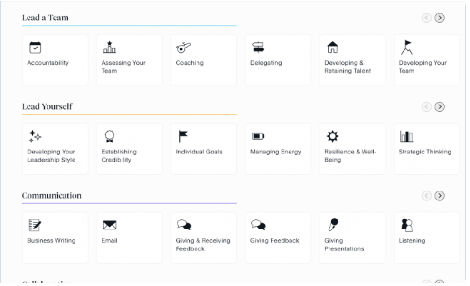Open the Lead Yourself section heading
Viewport: 470px width, 286px height.
47,106
